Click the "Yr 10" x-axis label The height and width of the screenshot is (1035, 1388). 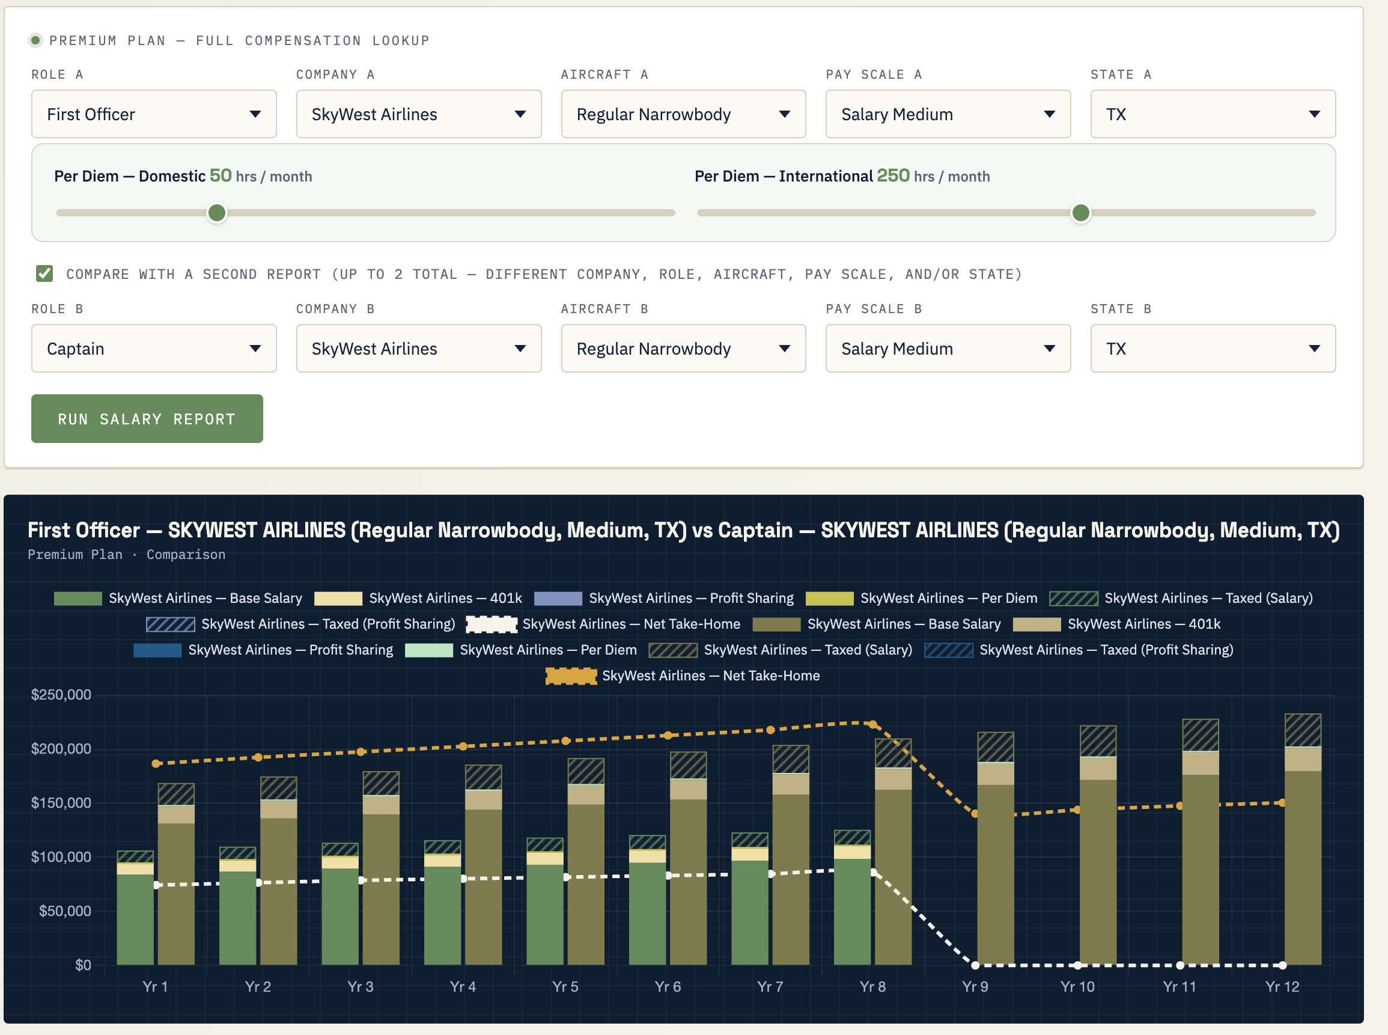[x=1077, y=987]
